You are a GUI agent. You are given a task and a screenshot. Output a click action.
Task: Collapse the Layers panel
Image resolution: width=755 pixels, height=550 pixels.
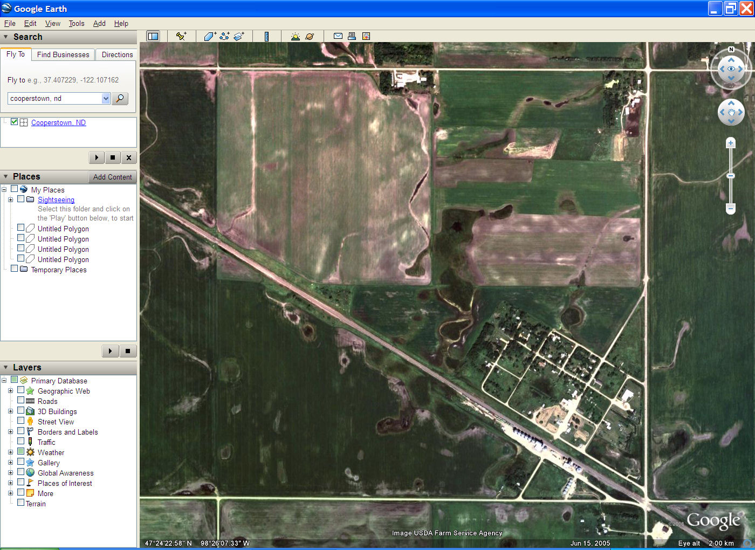(6, 367)
